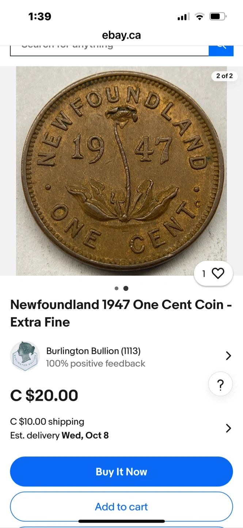The width and height of the screenshot is (243, 528).
Task: Tap the 1:39 clock in status bar
Action: point(39,16)
